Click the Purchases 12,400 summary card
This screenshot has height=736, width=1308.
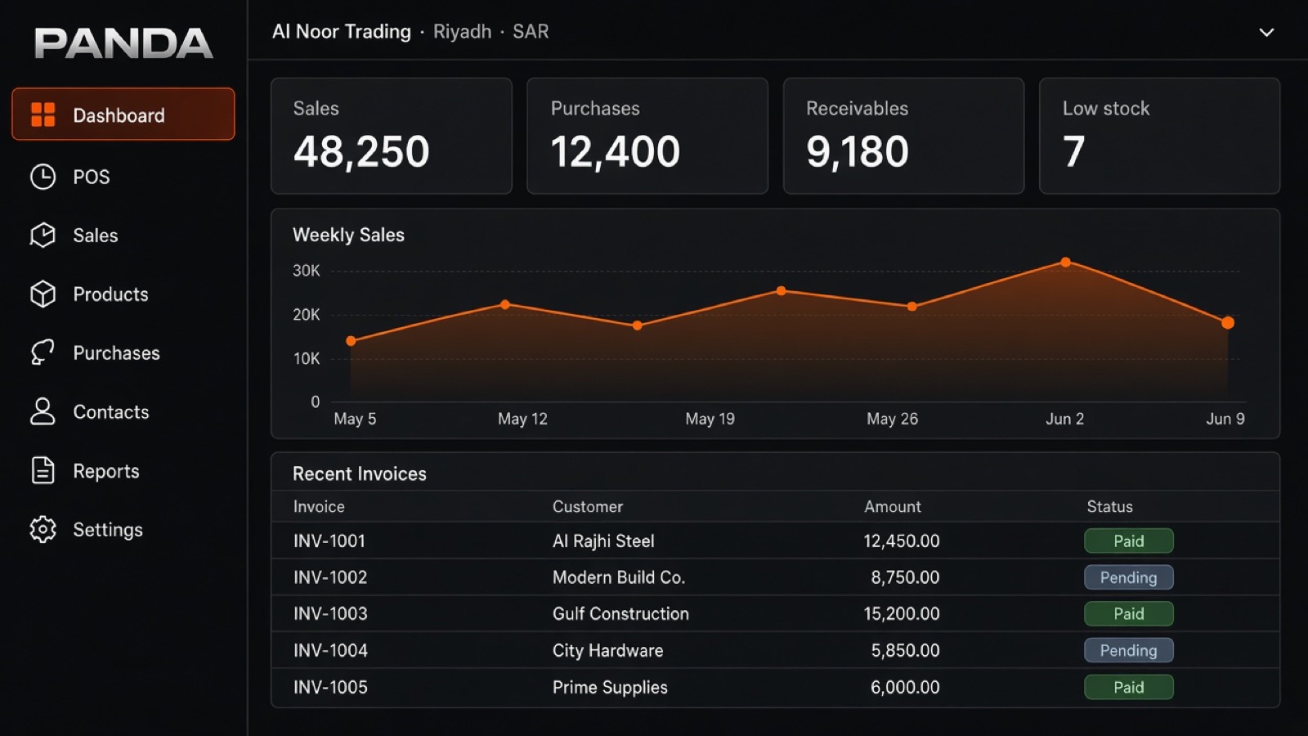point(647,136)
